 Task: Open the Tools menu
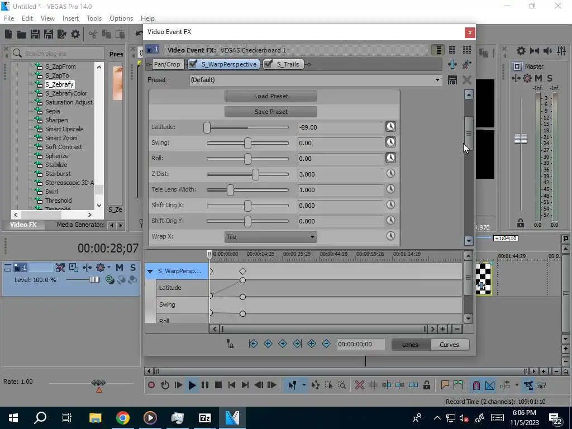point(94,18)
